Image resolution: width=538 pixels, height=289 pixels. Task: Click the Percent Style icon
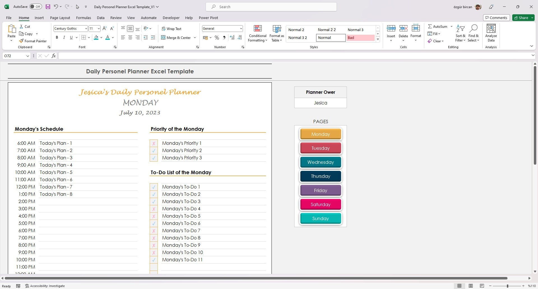(x=217, y=37)
